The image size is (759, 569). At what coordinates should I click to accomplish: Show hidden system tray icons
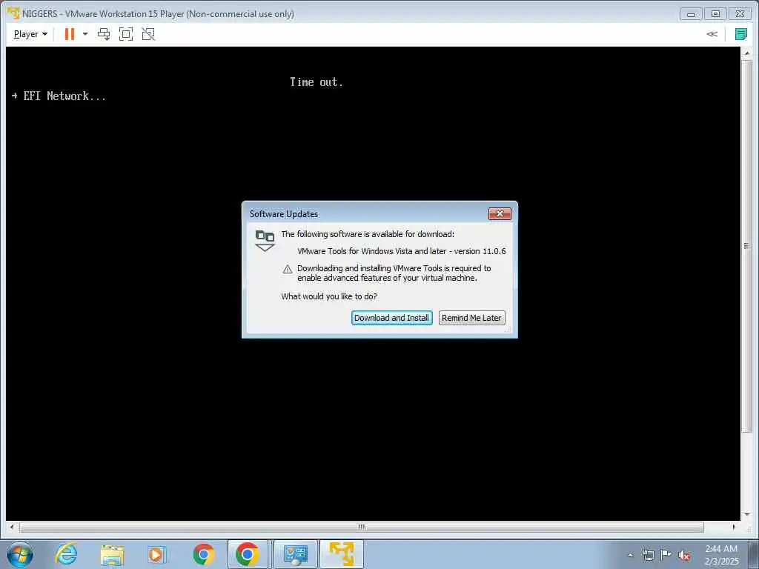[630, 556]
